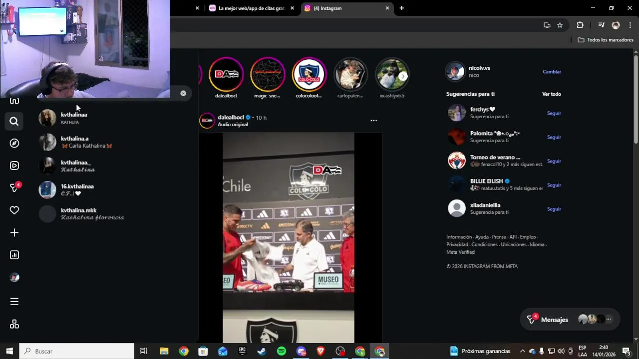Open Meta Verified footer link
Screen dimensions: 639x359
(x=460, y=252)
